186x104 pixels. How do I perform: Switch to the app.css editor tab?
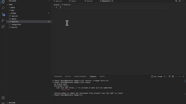click(58, 1)
